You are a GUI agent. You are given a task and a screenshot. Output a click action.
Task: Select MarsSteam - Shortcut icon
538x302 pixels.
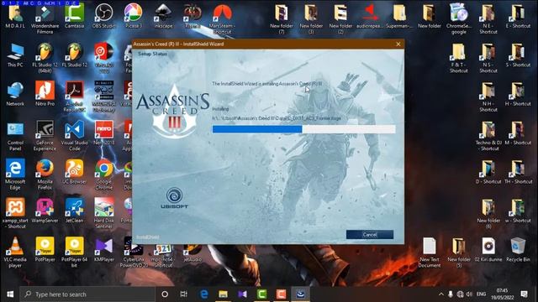222,19
